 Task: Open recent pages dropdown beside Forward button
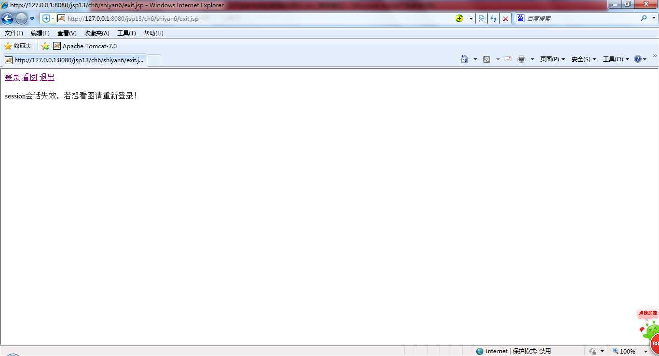pyautogui.click(x=32, y=19)
